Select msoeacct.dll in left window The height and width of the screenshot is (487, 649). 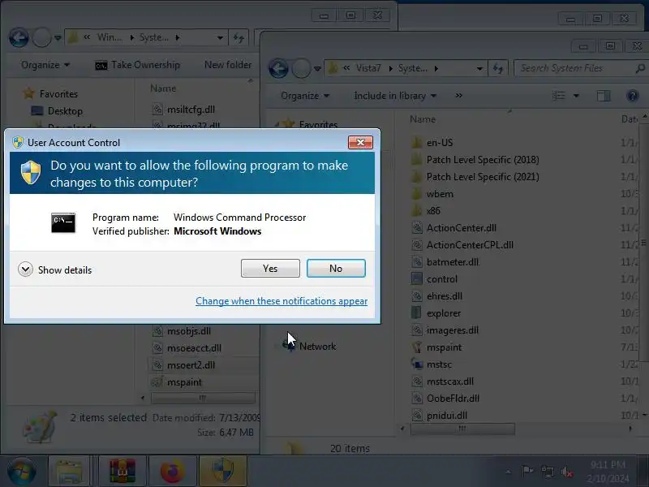[x=187, y=348]
